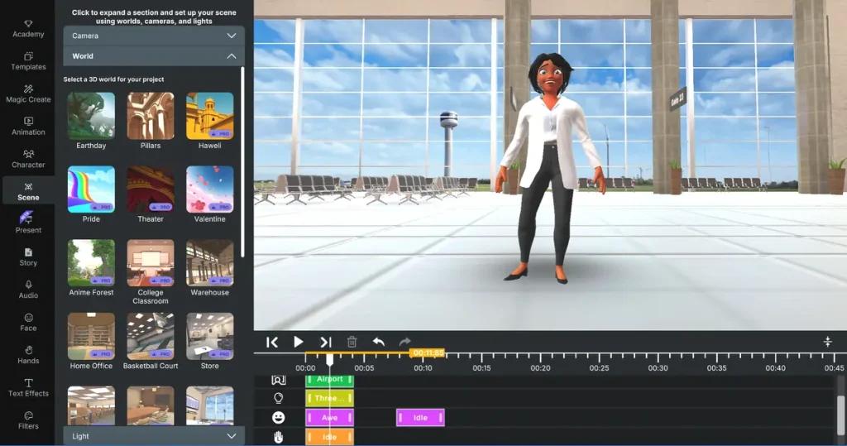Select the Warehouse world thumbnail

pos(210,263)
